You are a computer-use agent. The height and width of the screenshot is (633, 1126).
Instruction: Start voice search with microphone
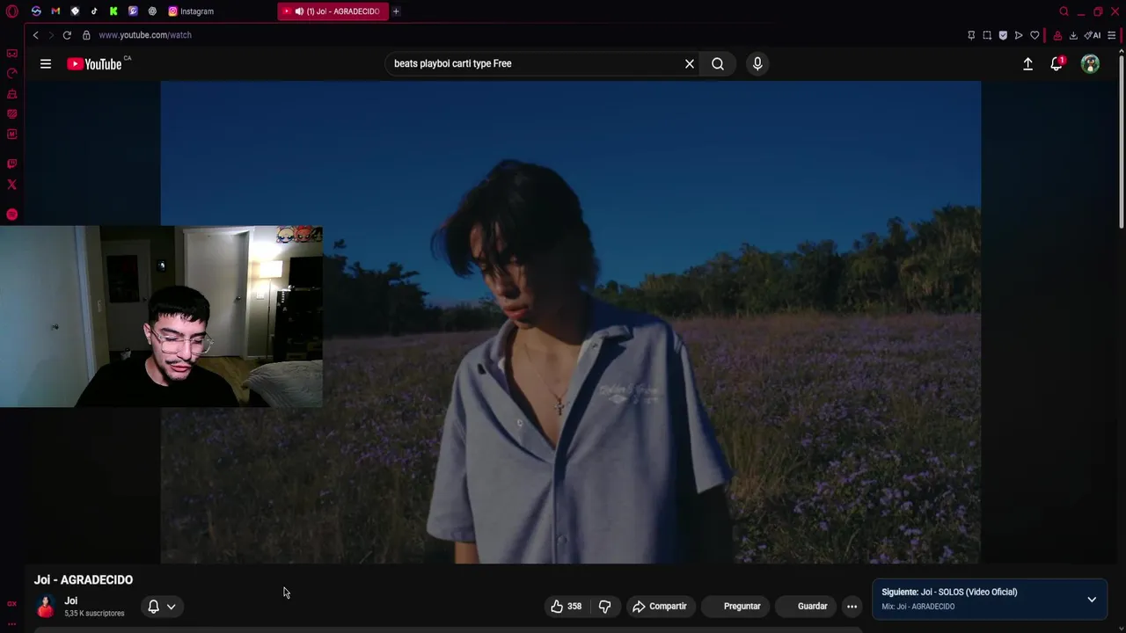(x=757, y=63)
